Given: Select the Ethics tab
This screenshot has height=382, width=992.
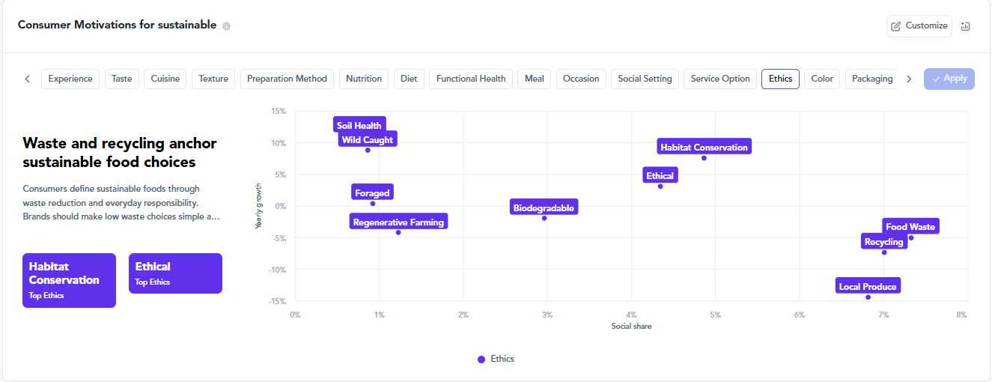Looking at the screenshot, I should 780,79.
